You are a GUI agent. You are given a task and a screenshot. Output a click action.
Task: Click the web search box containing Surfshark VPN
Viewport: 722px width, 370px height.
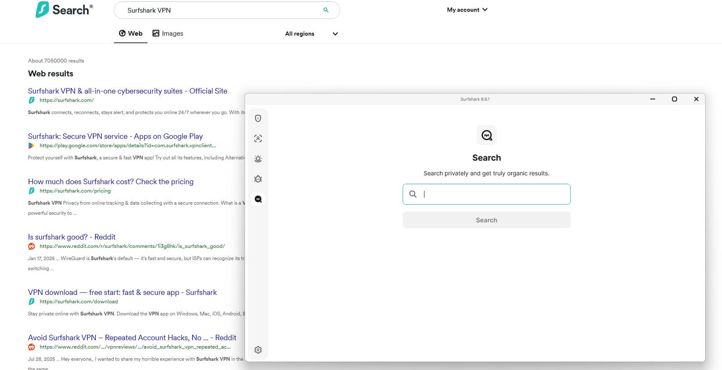[219, 10]
